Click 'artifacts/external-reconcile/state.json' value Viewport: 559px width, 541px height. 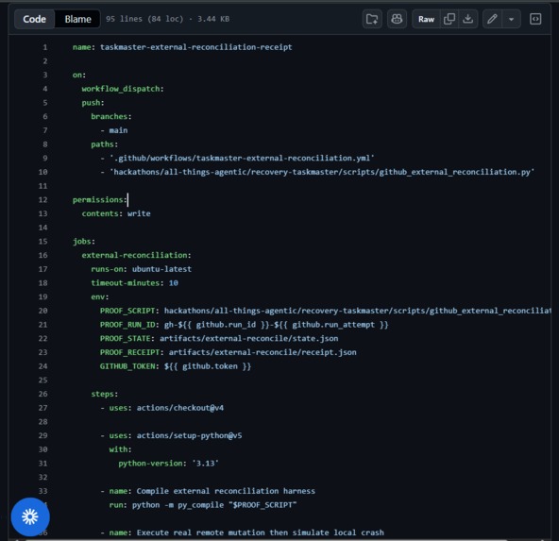249,339
